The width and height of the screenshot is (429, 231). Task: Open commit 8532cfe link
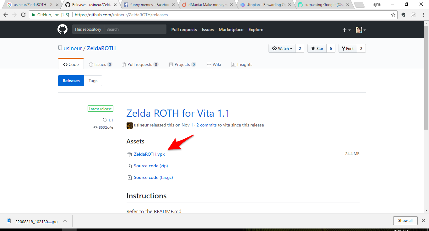[103, 127]
